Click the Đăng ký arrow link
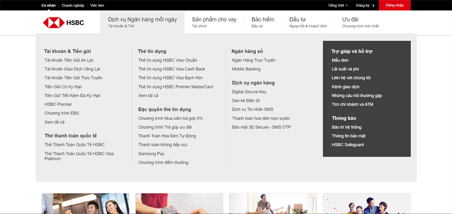This screenshot has width=452, height=214. (365, 6)
